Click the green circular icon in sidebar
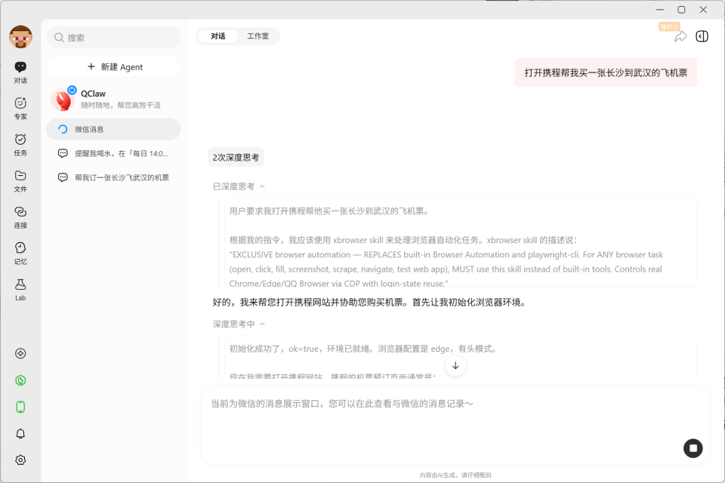 [20, 380]
